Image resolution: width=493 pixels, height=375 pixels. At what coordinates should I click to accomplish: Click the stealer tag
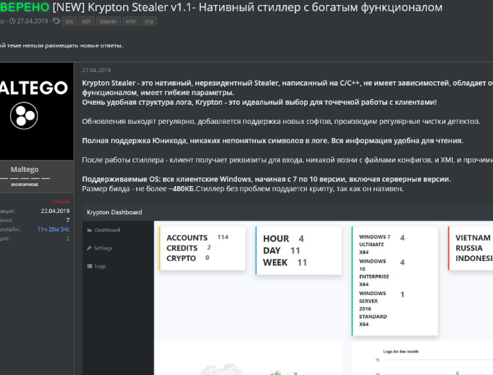tap(108, 21)
